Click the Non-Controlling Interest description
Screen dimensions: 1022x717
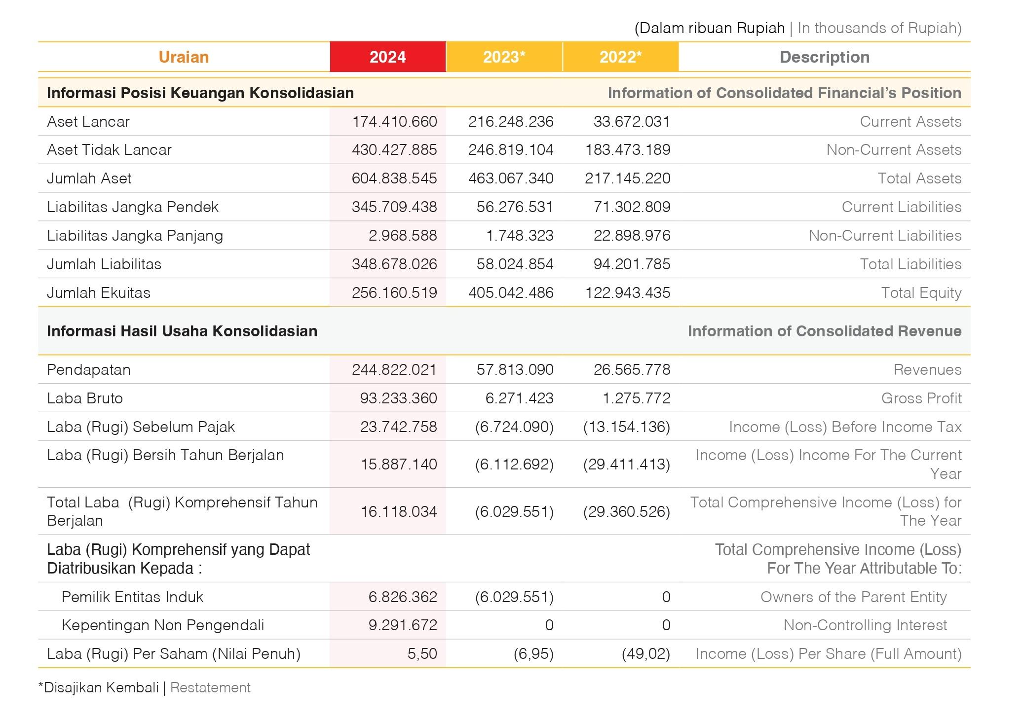(865, 625)
